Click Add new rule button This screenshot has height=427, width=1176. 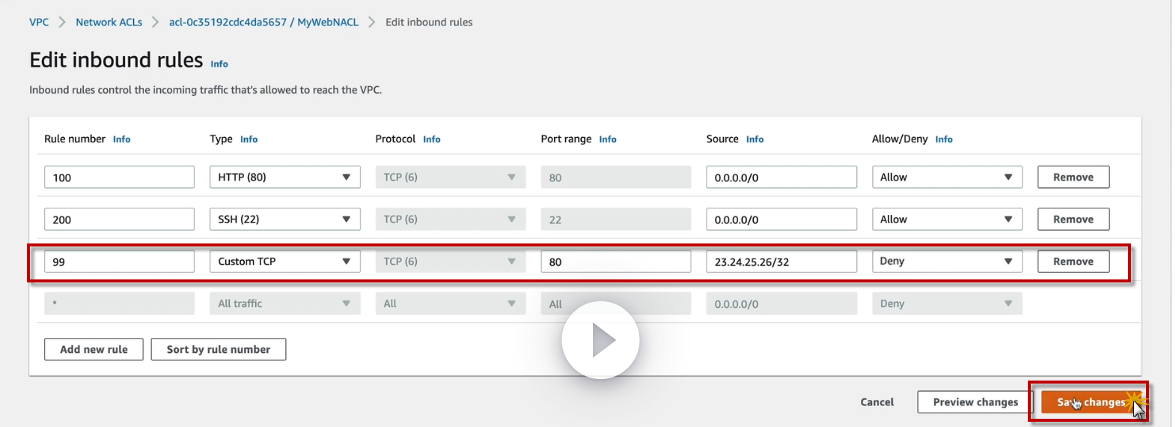click(94, 349)
